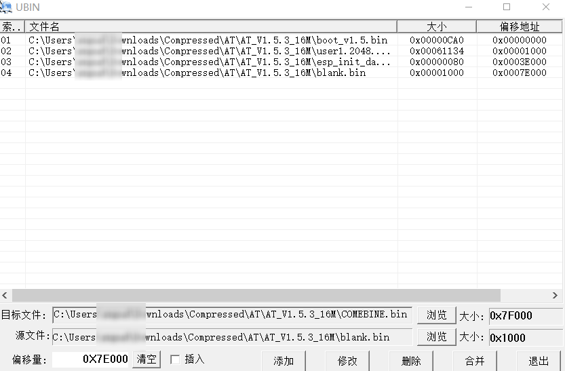Image resolution: width=565 pixels, height=371 pixels.
Task: Click the 删除 button
Action: coord(411,361)
